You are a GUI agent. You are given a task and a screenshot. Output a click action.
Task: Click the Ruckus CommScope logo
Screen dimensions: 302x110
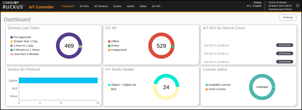(14, 5)
